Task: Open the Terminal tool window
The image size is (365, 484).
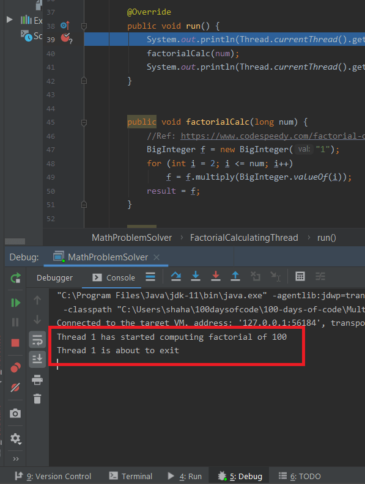Action: point(131,476)
